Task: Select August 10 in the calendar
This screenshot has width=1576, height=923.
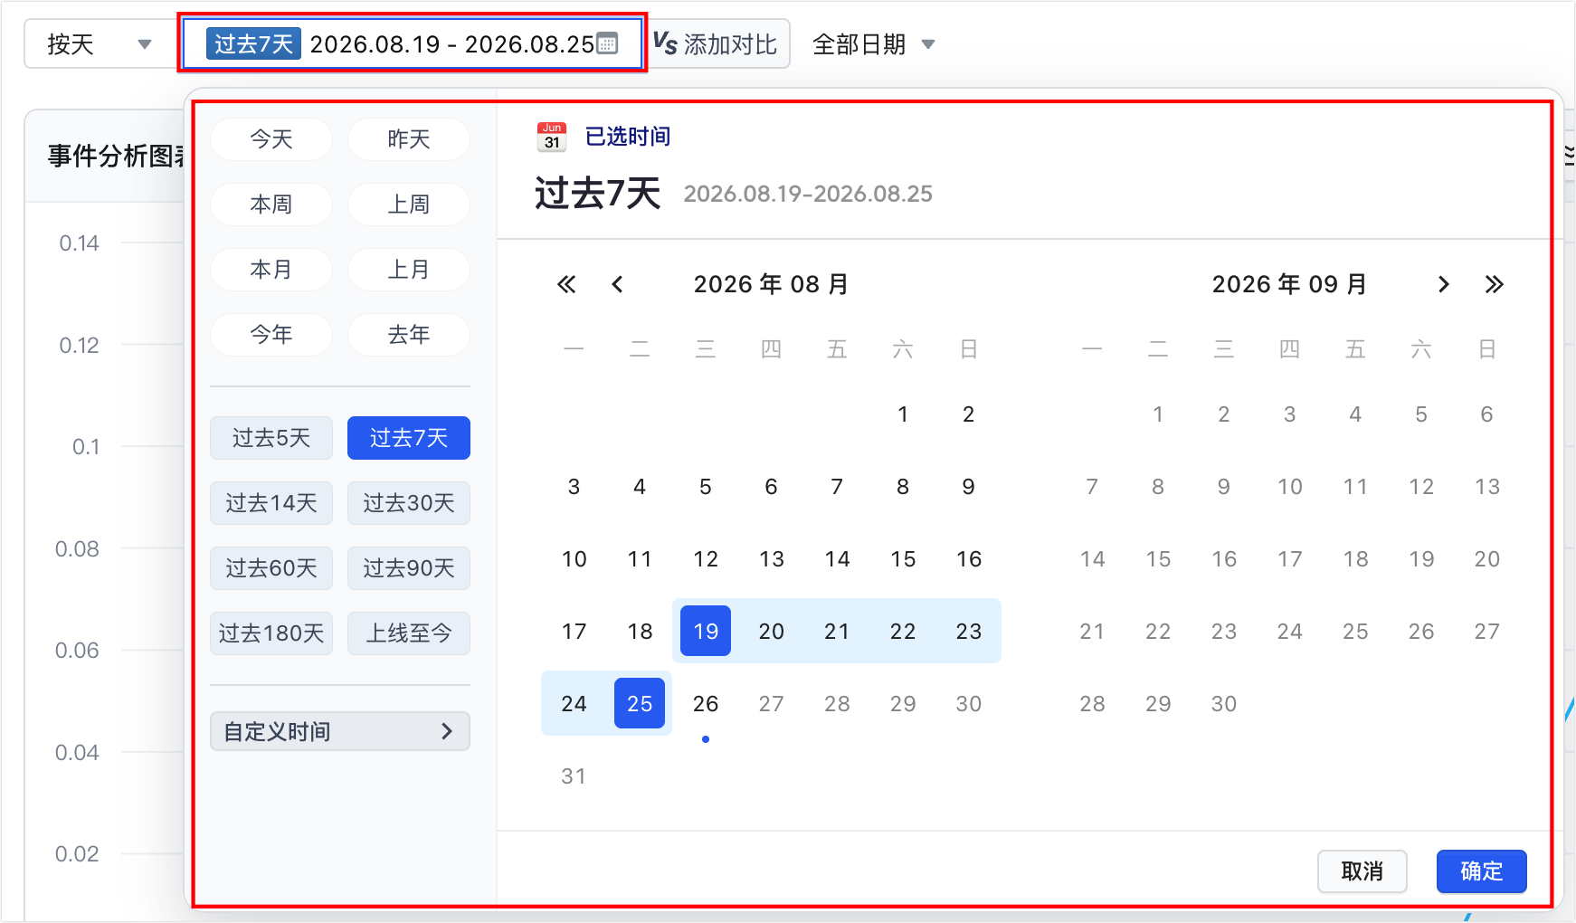Action: tap(574, 558)
